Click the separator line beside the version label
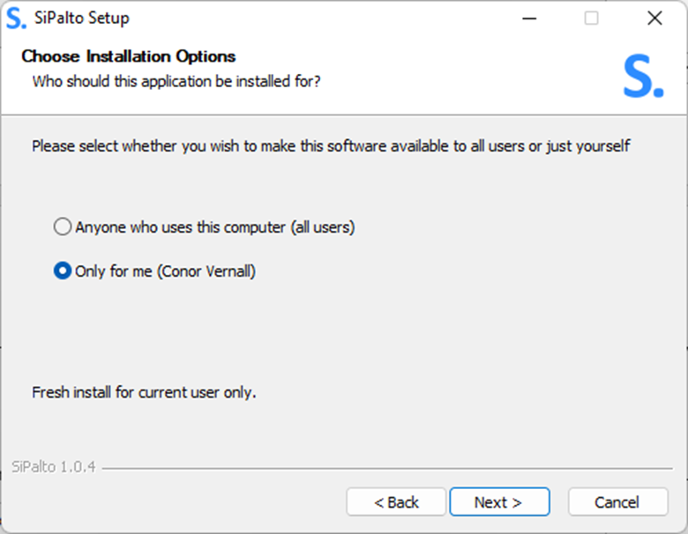The image size is (688, 534). click(x=387, y=469)
